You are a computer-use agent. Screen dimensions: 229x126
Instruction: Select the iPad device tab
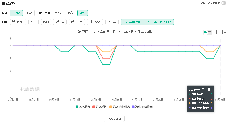click(x=30, y=13)
